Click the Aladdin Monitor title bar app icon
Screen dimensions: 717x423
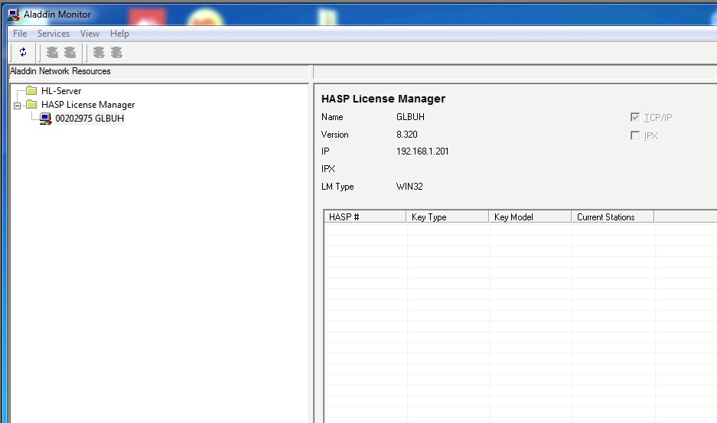(x=13, y=15)
